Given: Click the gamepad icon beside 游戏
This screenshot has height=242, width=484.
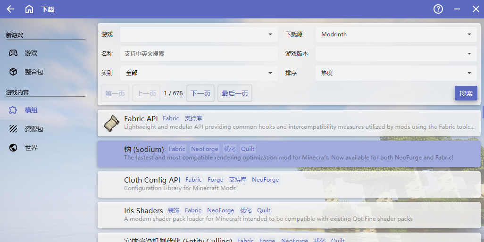Looking at the screenshot, I should point(13,53).
